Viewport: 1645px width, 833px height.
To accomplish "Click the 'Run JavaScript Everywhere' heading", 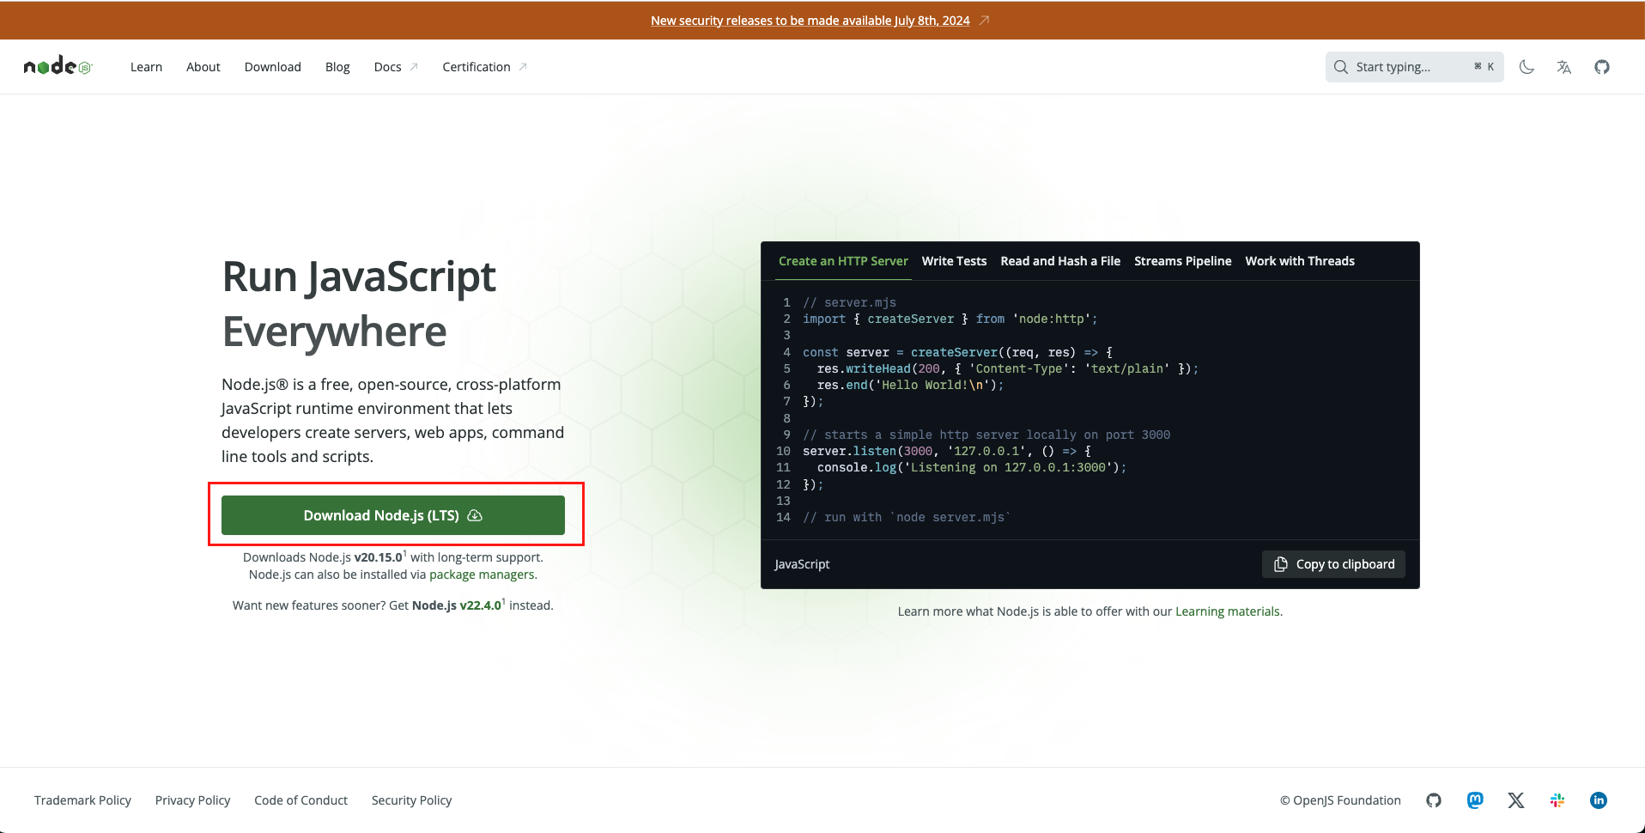I will click(x=359, y=304).
